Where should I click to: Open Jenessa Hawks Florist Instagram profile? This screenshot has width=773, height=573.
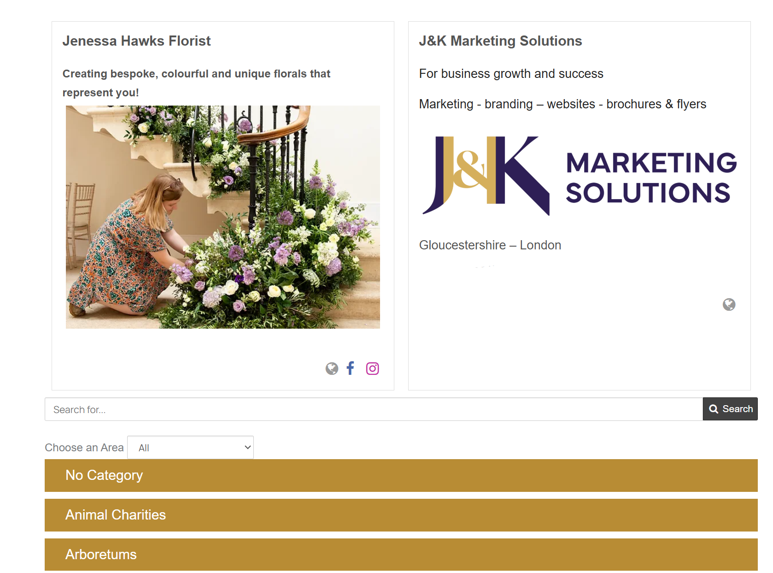point(372,368)
